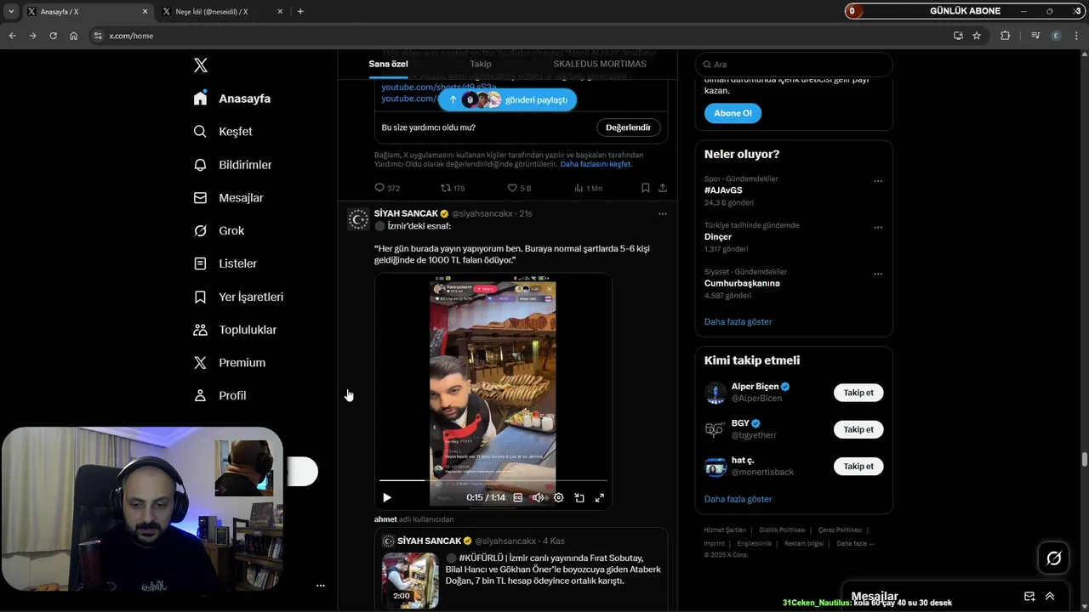Viewport: 1089px width, 612px height.
Task: Open #AJAvGS trending topic
Action: coord(723,190)
